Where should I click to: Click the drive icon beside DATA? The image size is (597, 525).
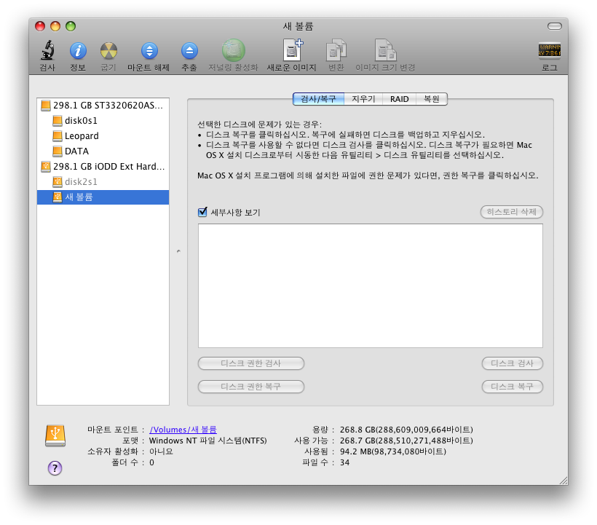pos(57,151)
